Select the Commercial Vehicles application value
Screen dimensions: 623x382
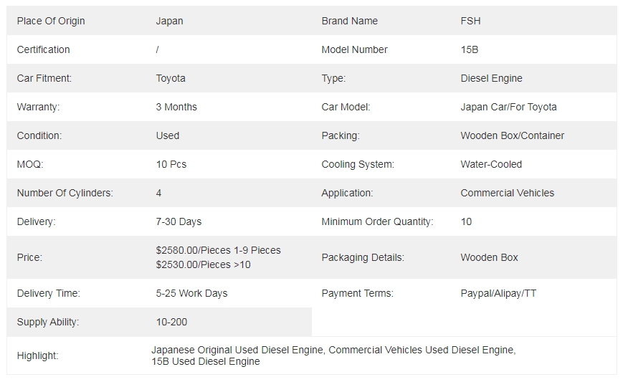coord(507,193)
